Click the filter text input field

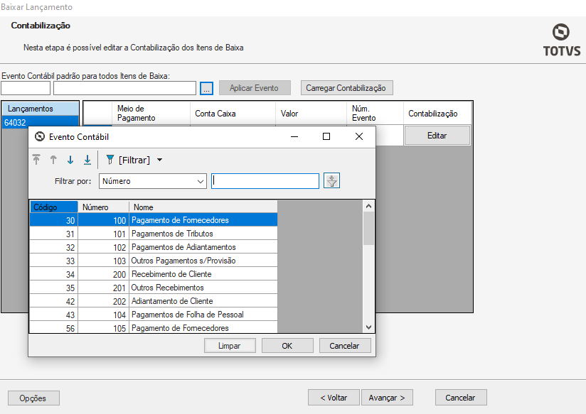(265, 181)
